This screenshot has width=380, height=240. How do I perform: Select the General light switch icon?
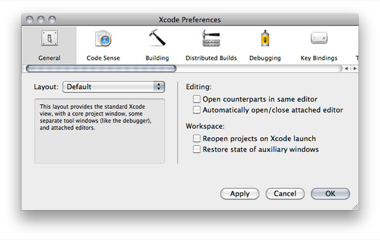(49, 38)
